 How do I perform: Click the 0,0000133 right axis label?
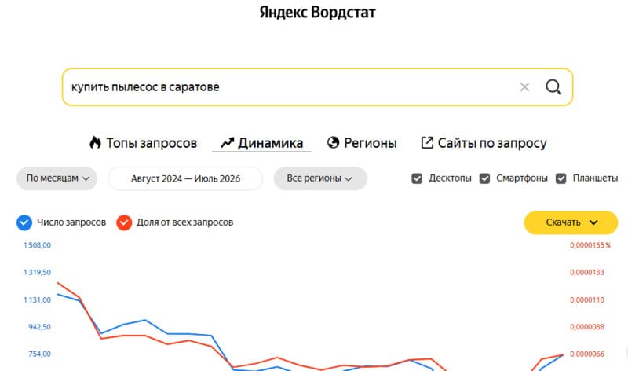(x=586, y=272)
